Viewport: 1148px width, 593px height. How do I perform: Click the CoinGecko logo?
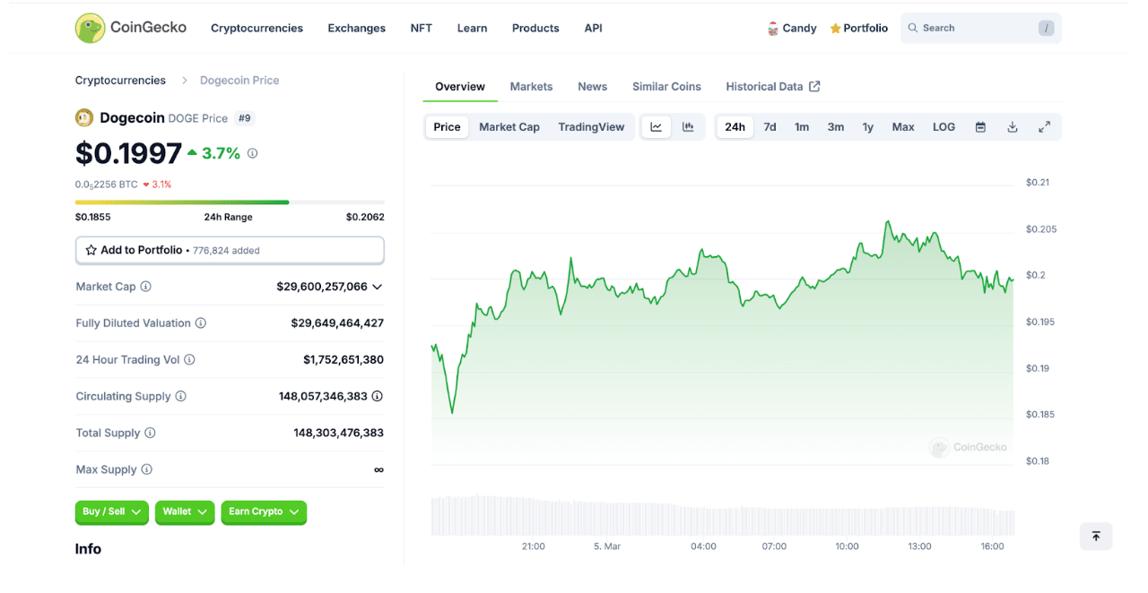pyautogui.click(x=131, y=28)
